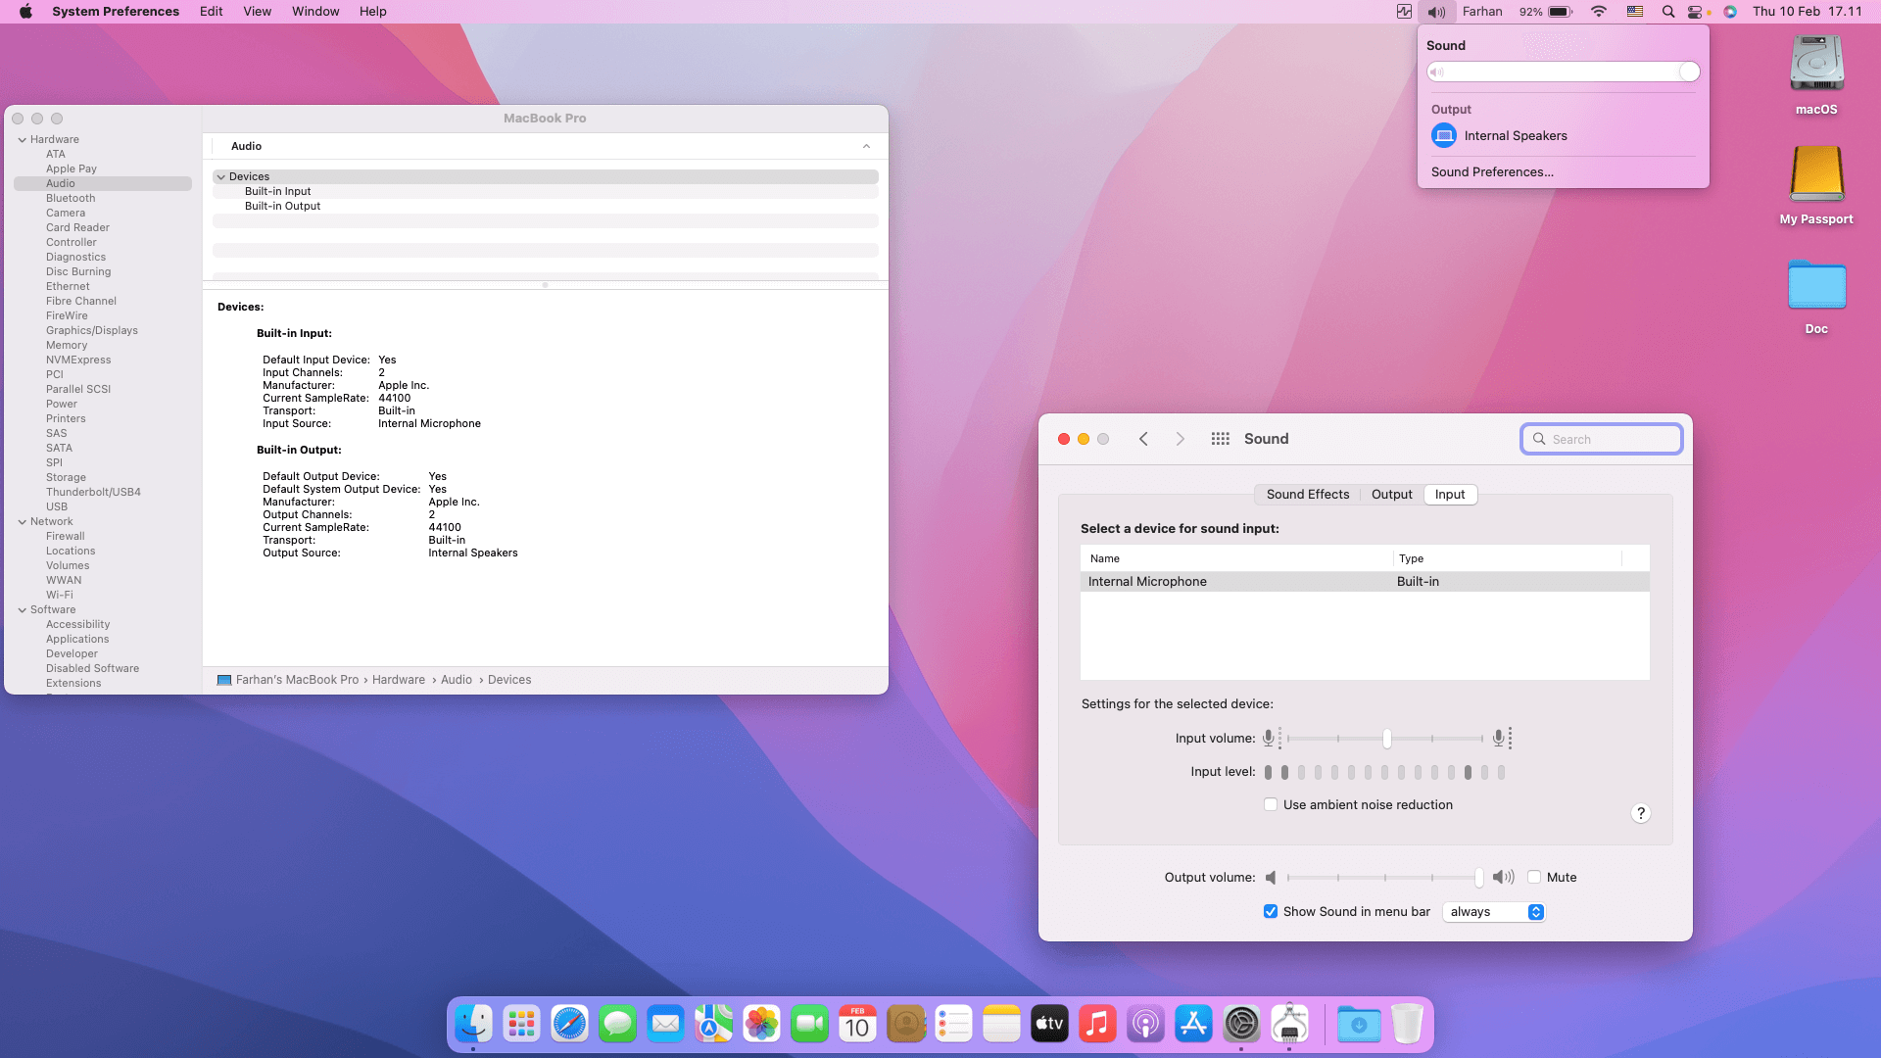Open My Passport drive on desktop
1881x1058 pixels.
click(x=1816, y=185)
